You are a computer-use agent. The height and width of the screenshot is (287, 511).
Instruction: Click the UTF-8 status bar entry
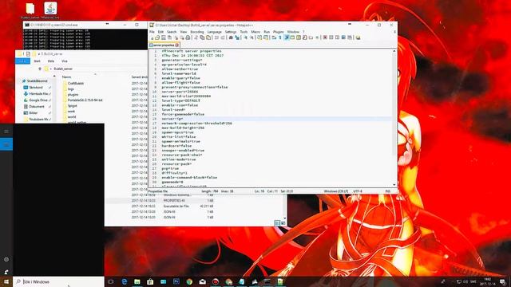pos(358,191)
